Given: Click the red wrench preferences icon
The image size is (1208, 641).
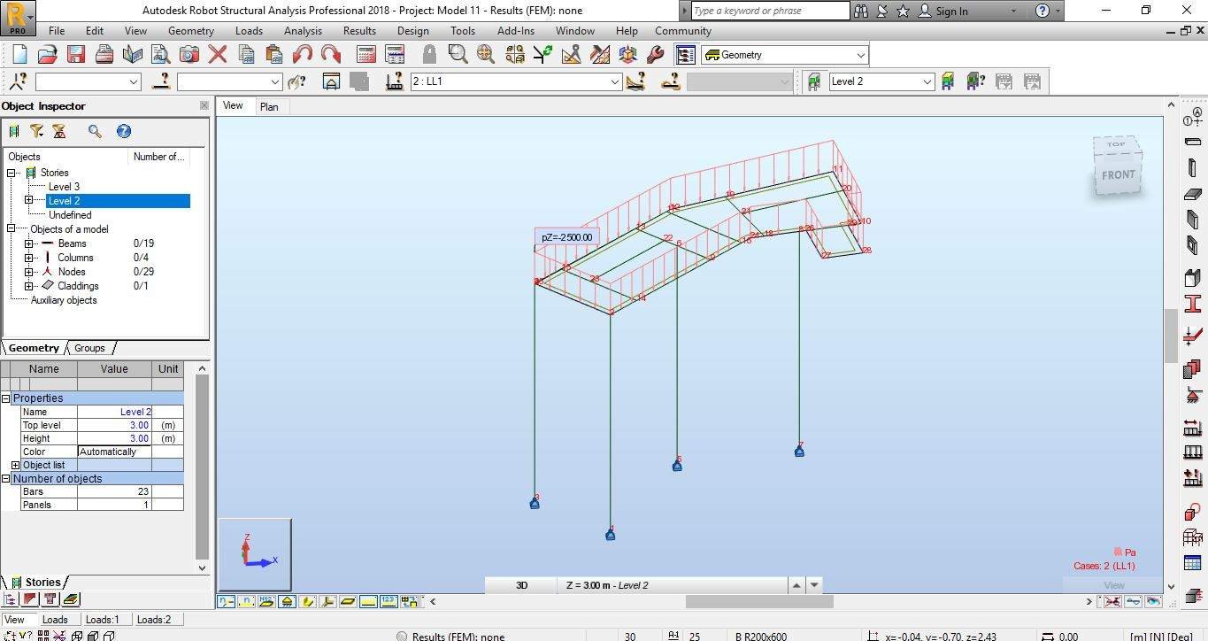Looking at the screenshot, I should pyautogui.click(x=655, y=55).
